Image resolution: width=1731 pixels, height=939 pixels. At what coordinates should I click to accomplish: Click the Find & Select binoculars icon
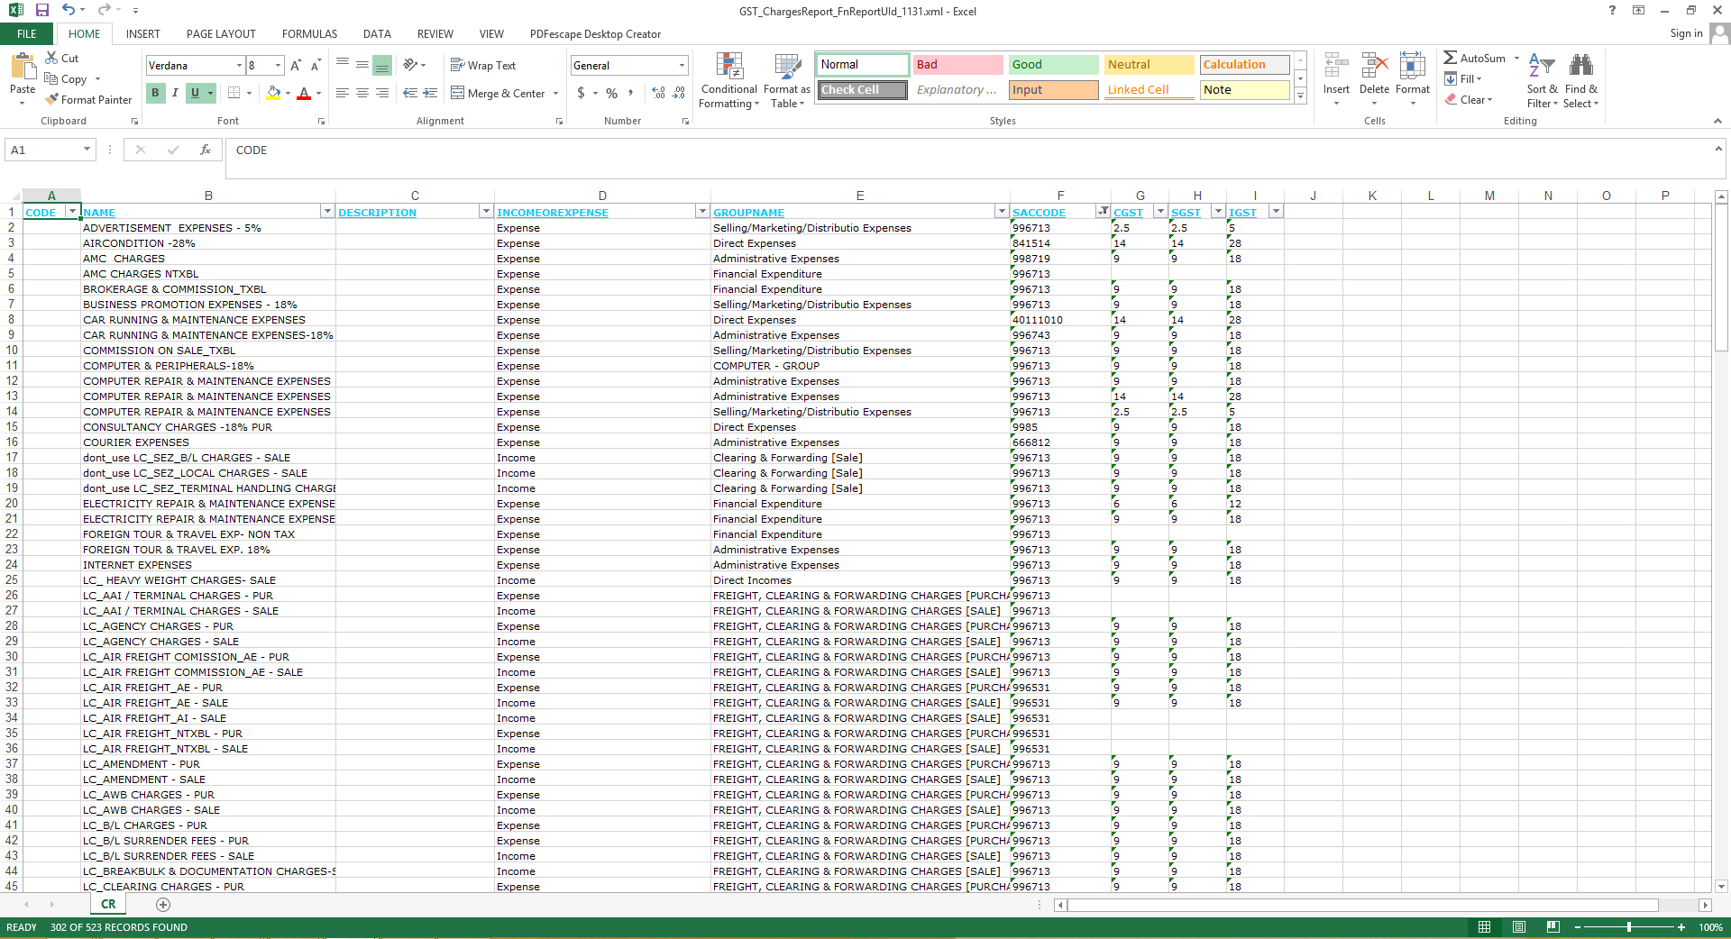click(1580, 67)
